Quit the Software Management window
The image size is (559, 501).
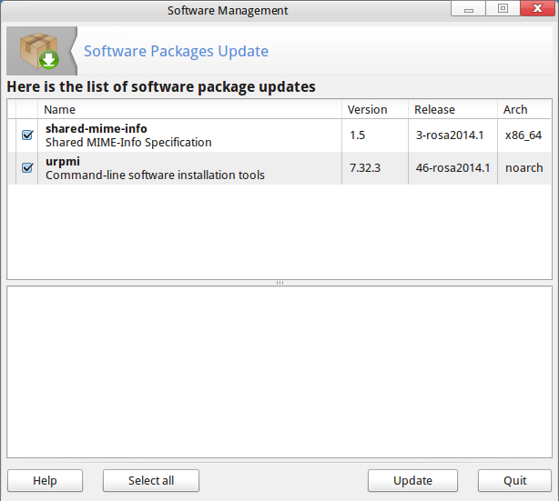[514, 480]
